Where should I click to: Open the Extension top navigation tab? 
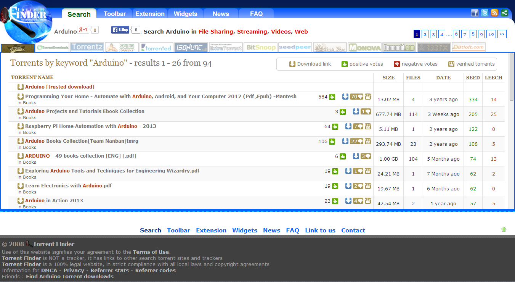click(x=150, y=14)
